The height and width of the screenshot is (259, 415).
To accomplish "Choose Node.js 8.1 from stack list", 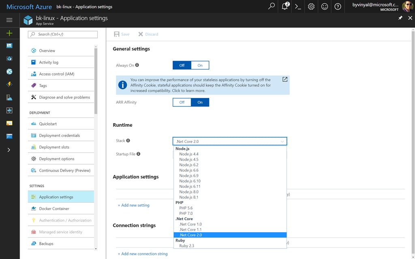I will [189, 197].
